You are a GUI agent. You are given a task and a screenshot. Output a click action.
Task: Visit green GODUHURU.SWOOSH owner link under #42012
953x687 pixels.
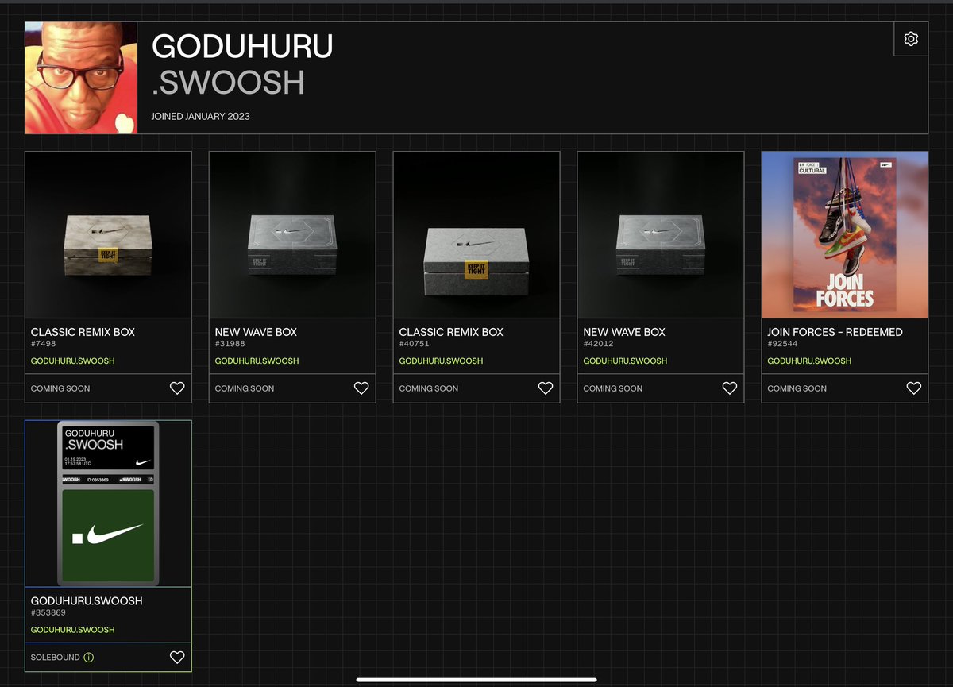point(626,361)
